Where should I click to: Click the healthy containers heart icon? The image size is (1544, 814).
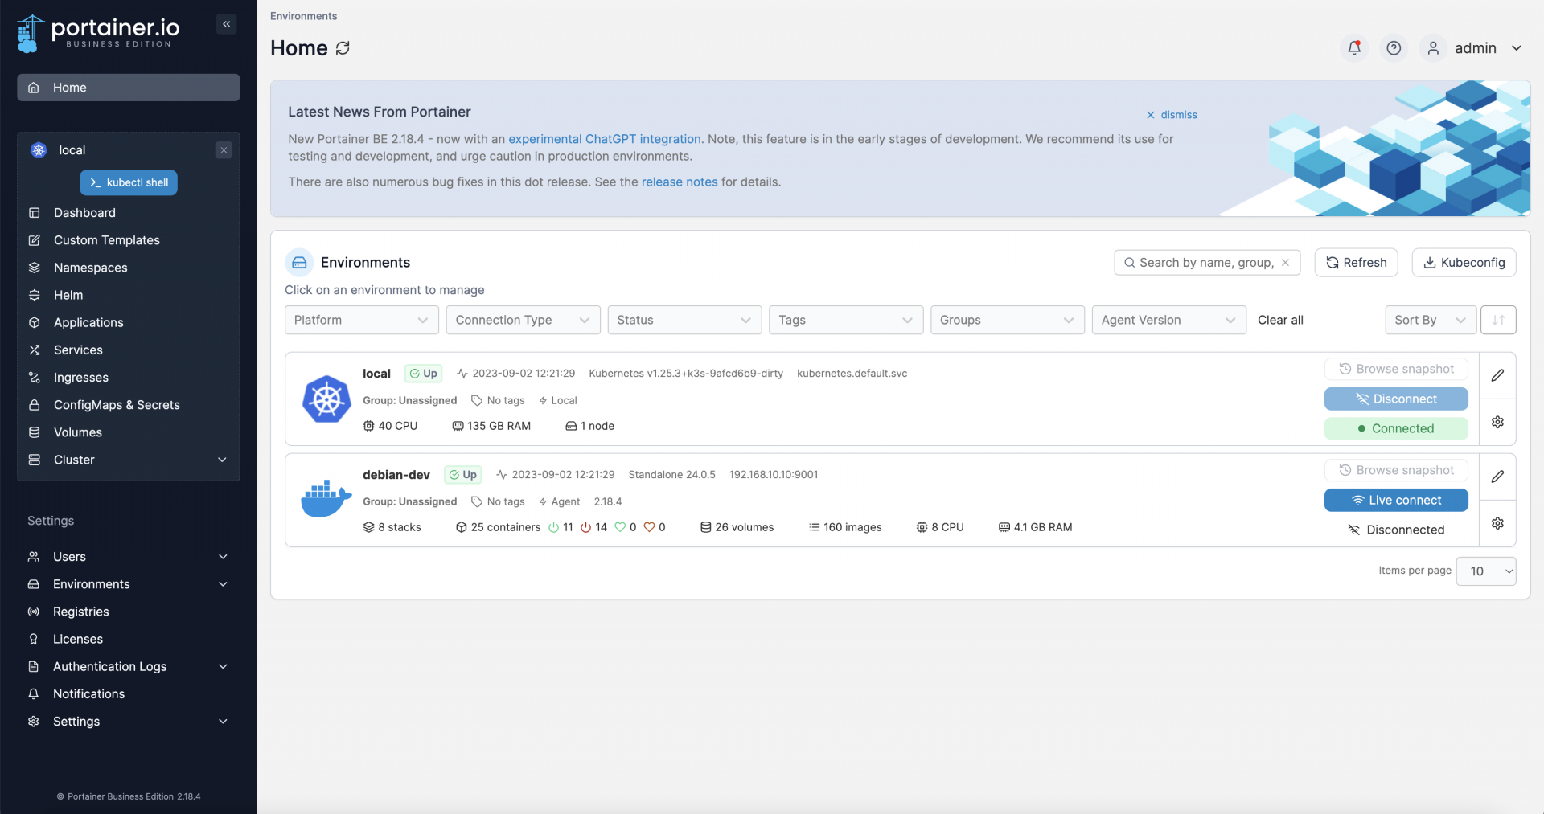pyautogui.click(x=620, y=527)
